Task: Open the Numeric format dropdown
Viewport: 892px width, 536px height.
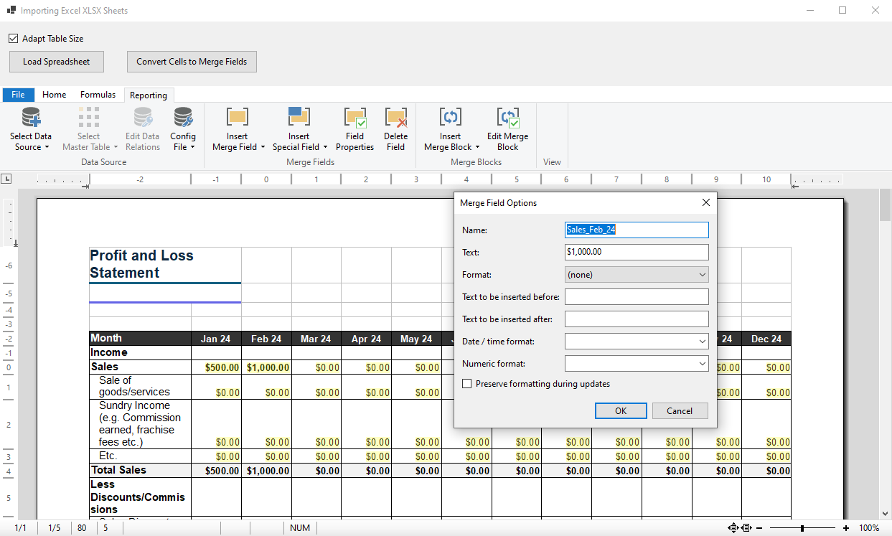Action: [702, 365]
